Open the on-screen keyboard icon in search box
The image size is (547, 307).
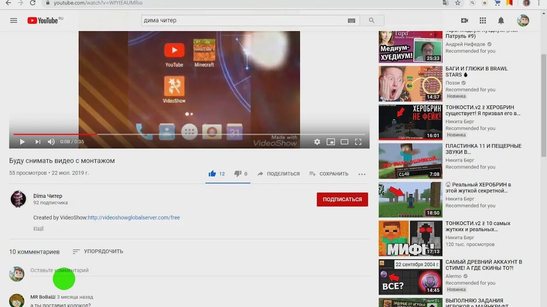point(351,20)
